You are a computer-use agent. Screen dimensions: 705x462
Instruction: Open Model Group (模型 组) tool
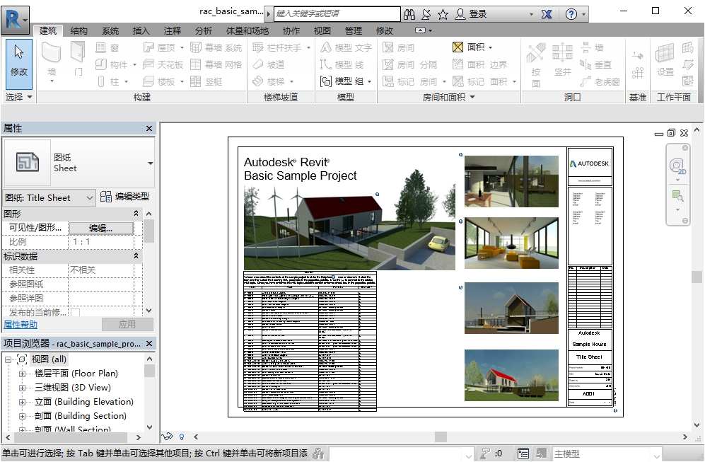pyautogui.click(x=345, y=81)
